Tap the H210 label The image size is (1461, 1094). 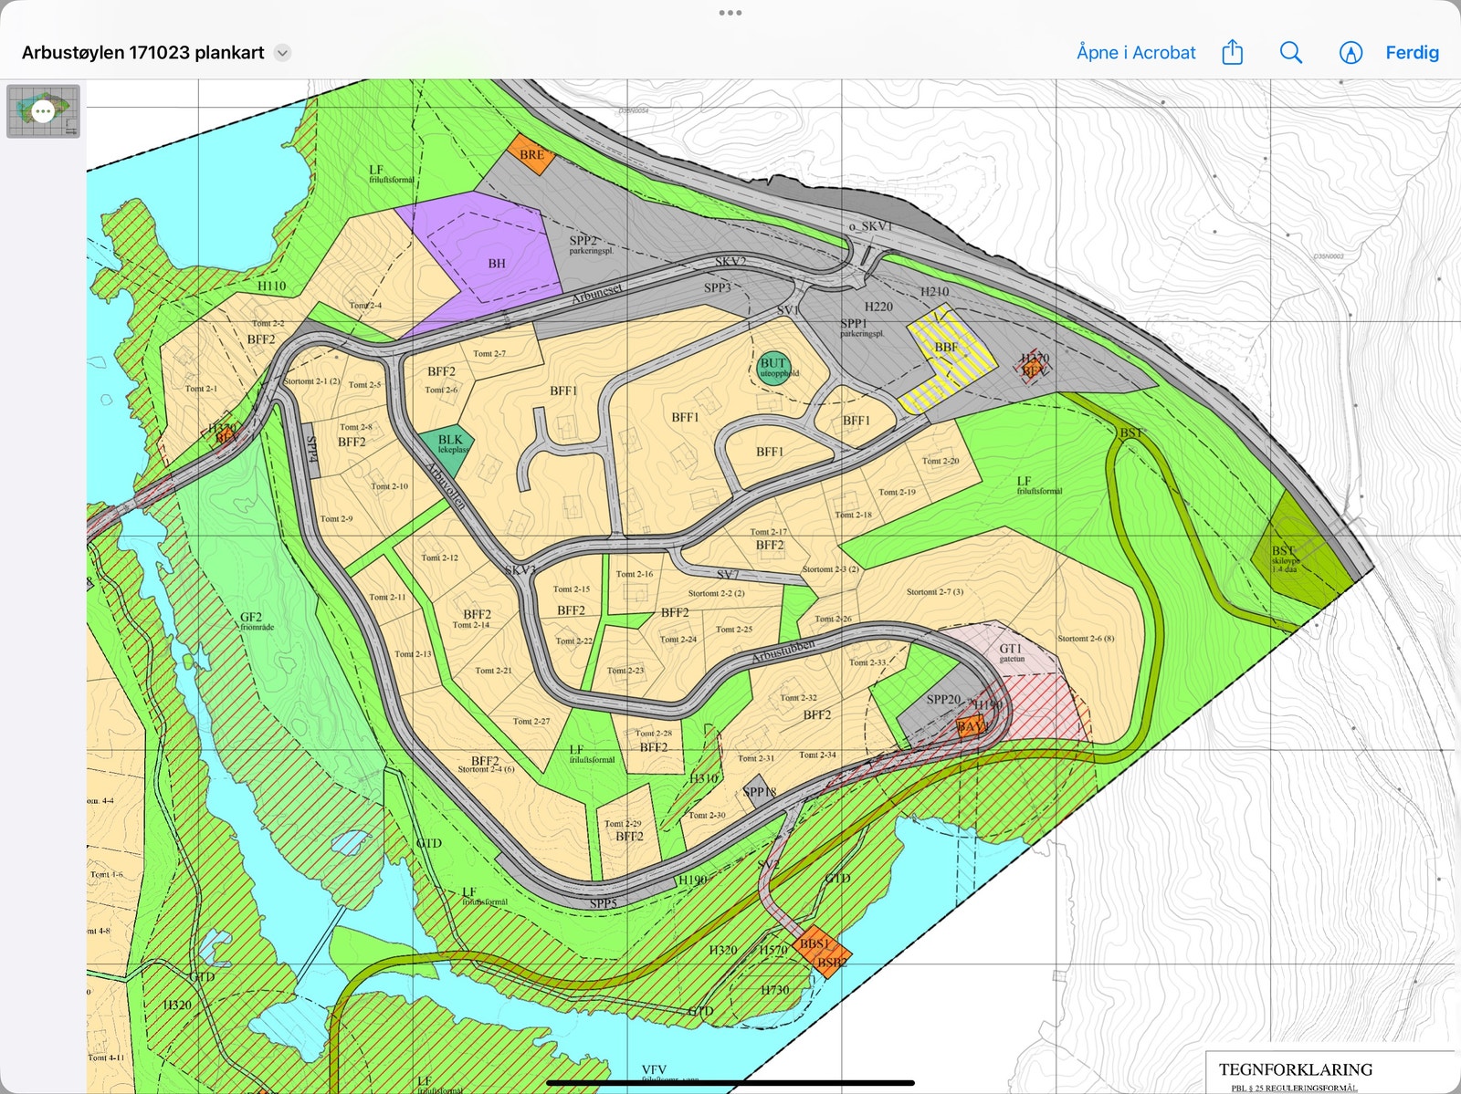934,291
